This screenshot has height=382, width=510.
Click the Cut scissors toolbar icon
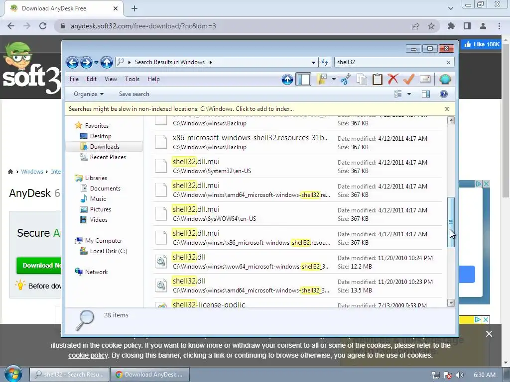tap(346, 79)
